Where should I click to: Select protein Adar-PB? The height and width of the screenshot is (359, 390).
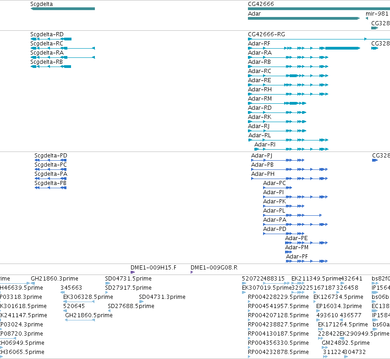290,169
